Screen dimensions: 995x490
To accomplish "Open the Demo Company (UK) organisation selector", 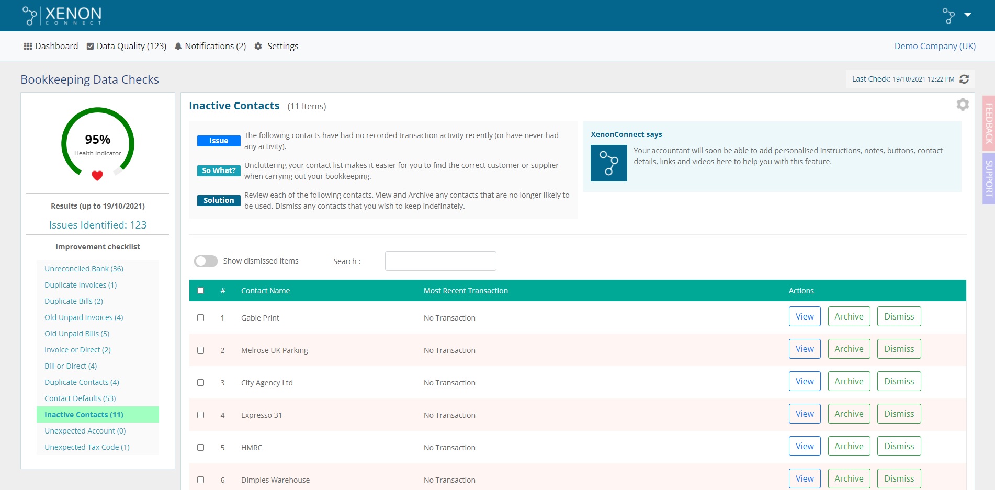I will tap(934, 46).
